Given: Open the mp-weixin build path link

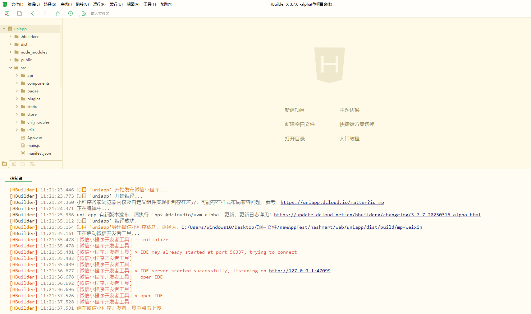Looking at the screenshot, I should [302, 227].
